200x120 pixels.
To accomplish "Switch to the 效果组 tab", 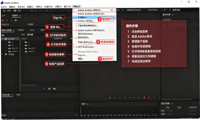I will tap(21, 30).
